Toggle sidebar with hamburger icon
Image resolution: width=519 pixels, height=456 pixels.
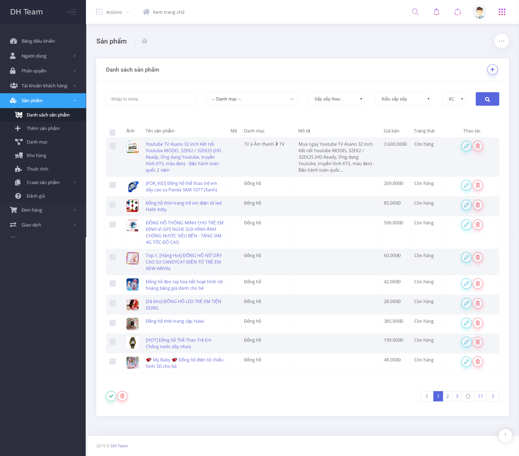click(71, 12)
